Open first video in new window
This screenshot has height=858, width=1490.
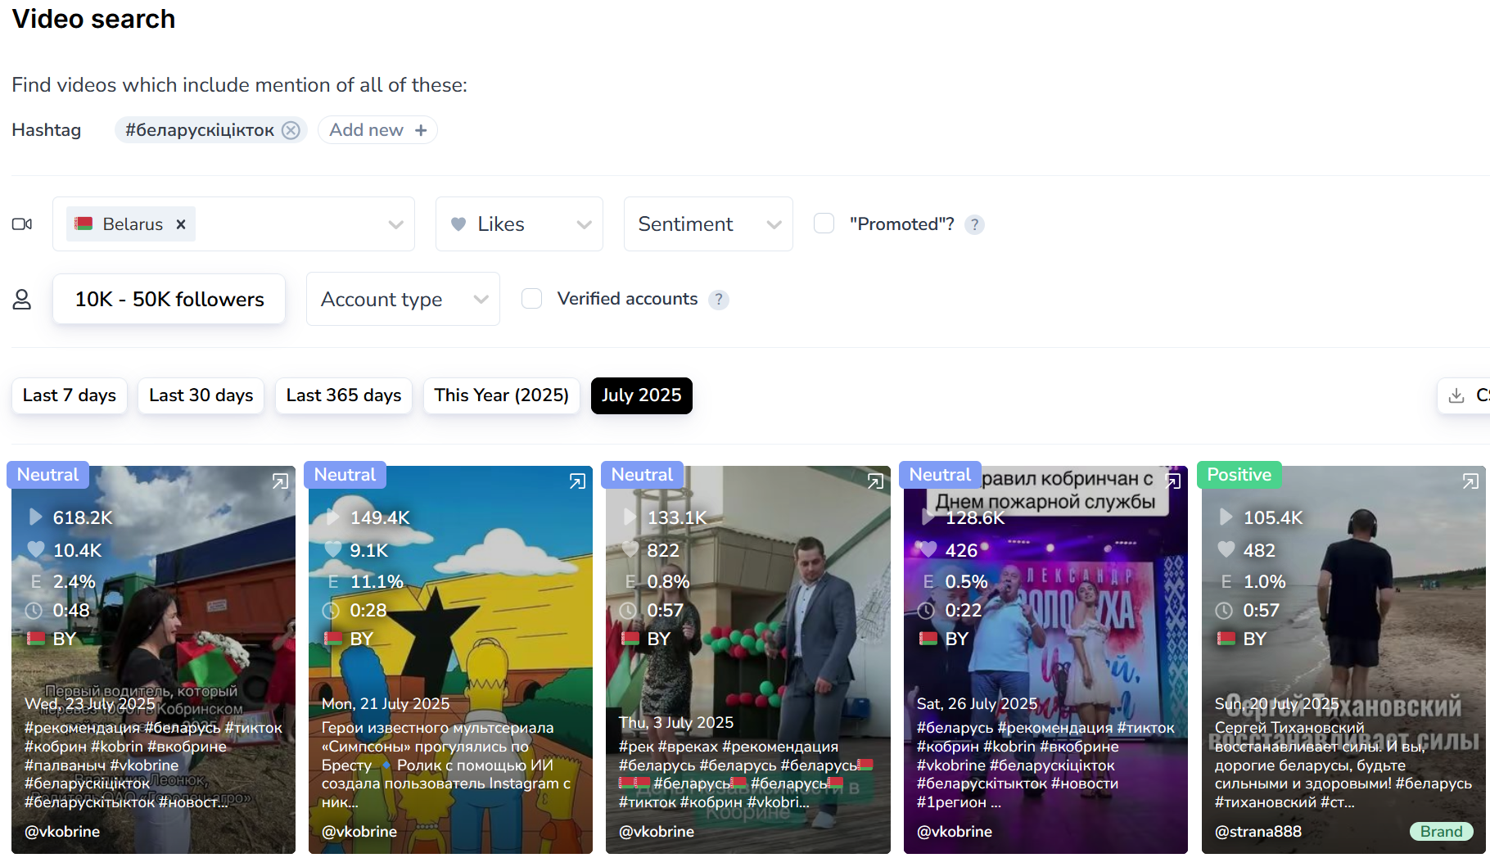280,481
